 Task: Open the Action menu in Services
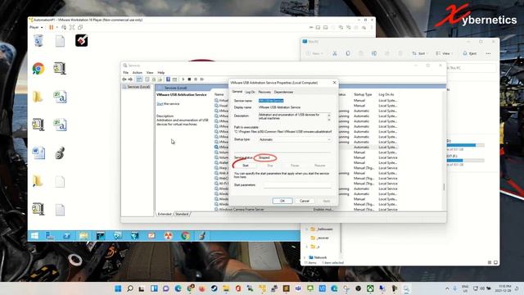[x=138, y=73]
